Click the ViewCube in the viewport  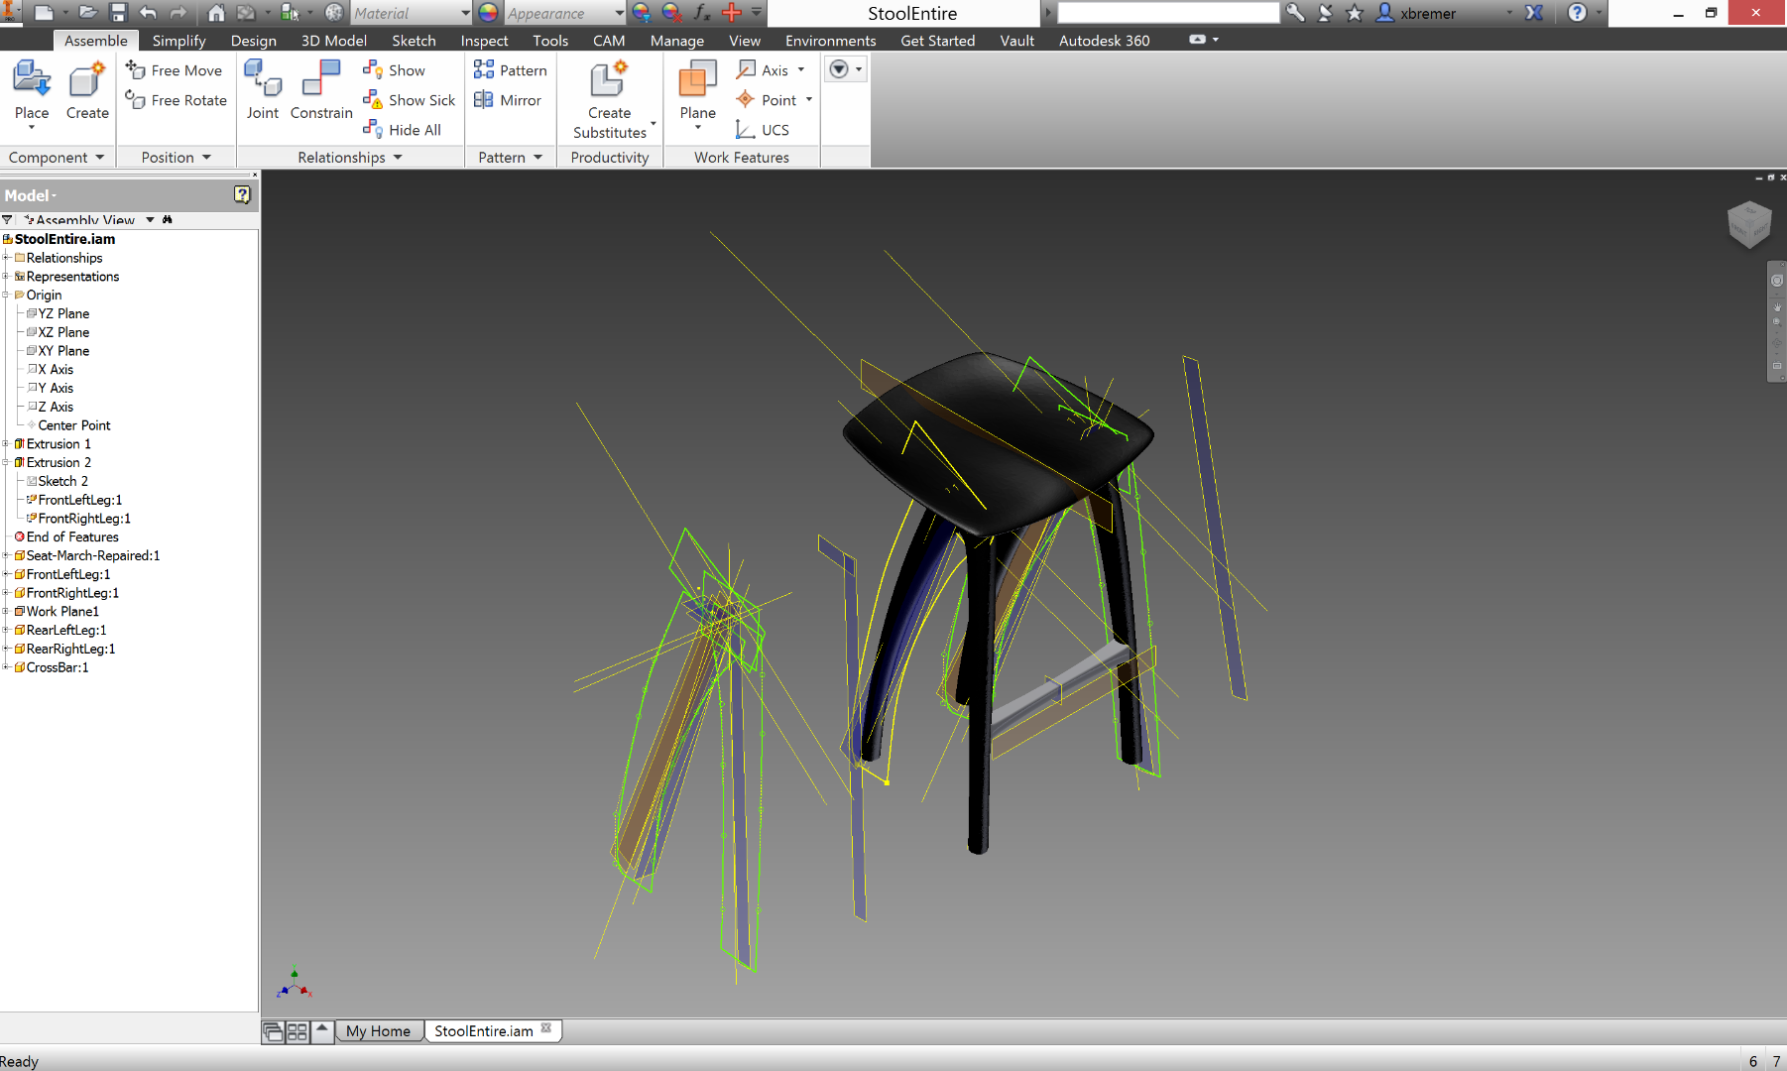pyautogui.click(x=1748, y=224)
